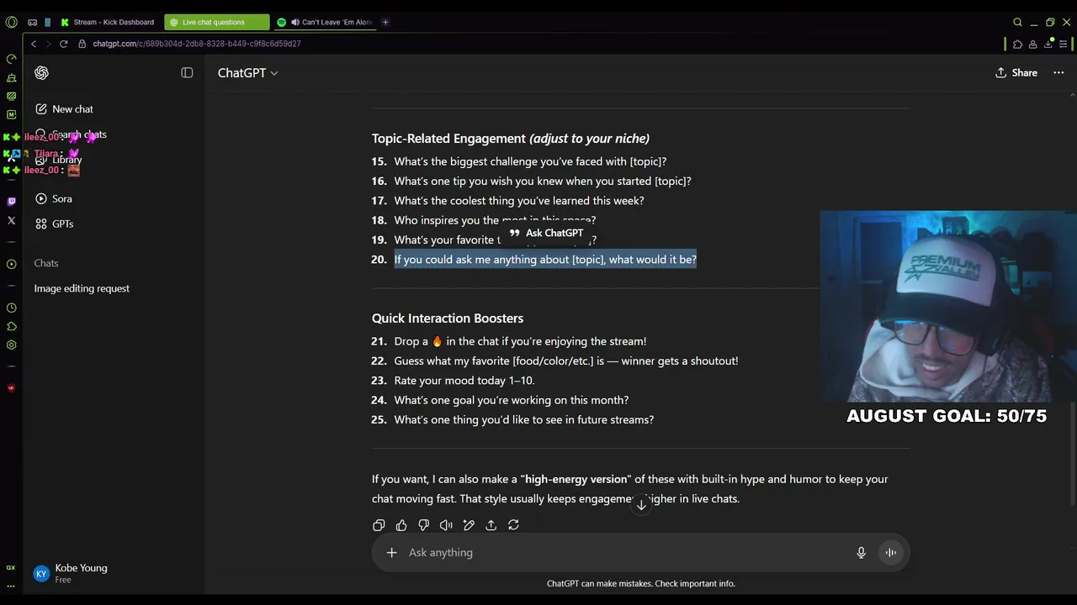Open browser easy setup sliders icon
The image size is (1077, 605).
(x=1064, y=44)
